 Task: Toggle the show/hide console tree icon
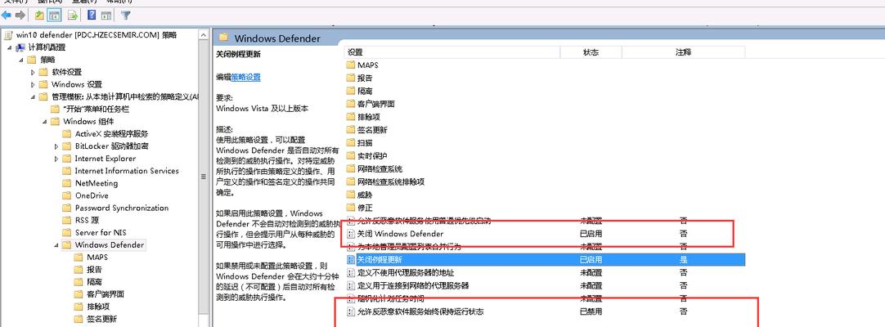click(x=54, y=16)
